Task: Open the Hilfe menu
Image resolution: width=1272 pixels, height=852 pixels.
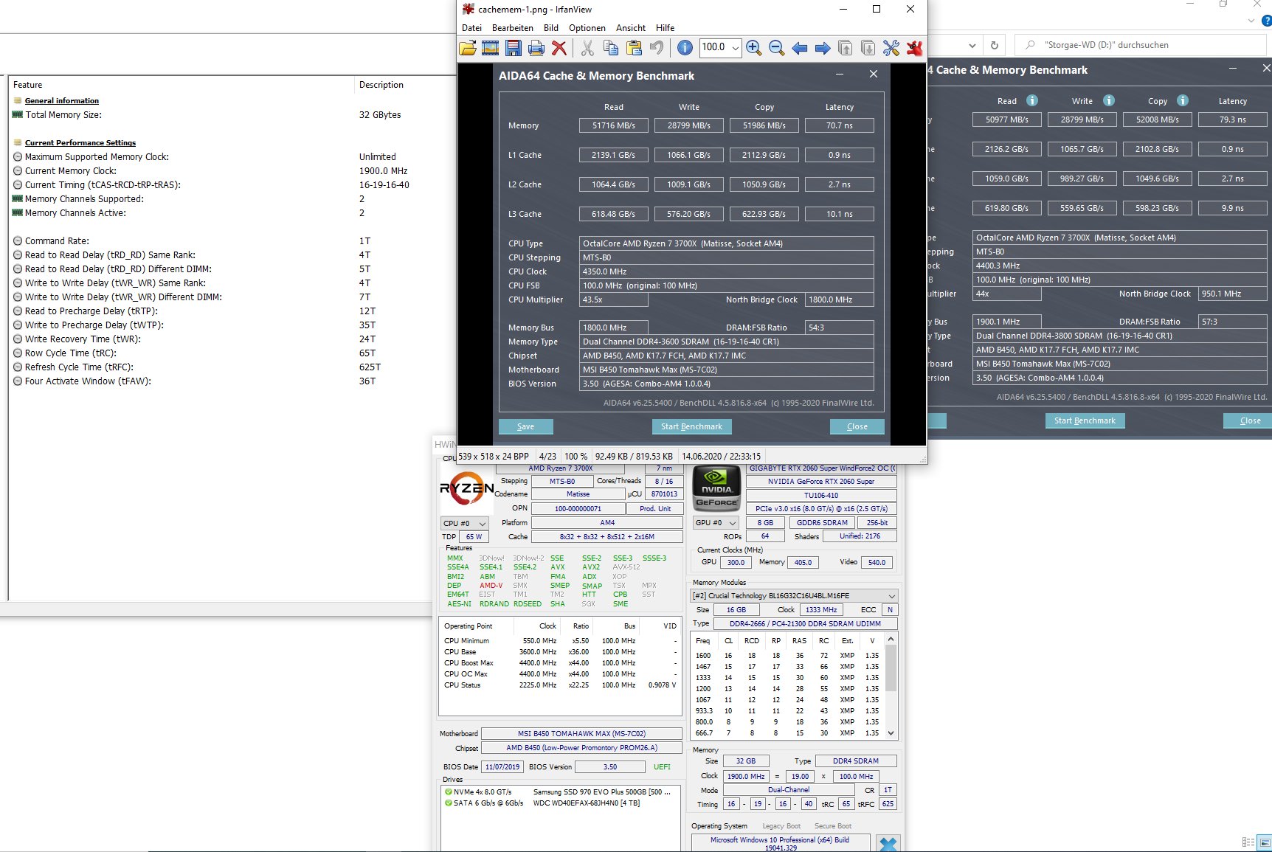Action: click(665, 28)
